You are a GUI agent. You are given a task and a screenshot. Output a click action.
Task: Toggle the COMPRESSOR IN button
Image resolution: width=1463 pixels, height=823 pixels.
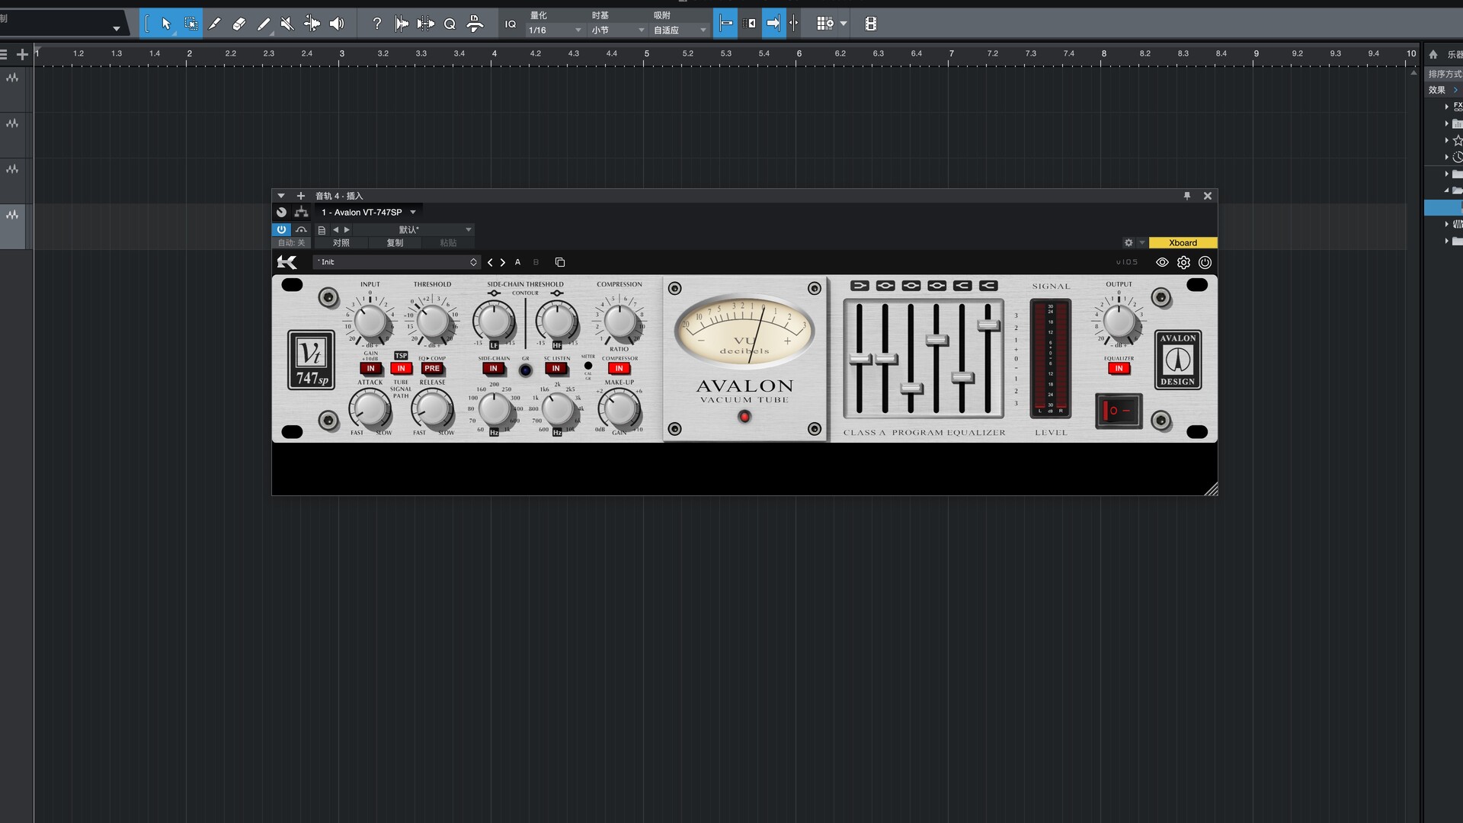pyautogui.click(x=619, y=368)
